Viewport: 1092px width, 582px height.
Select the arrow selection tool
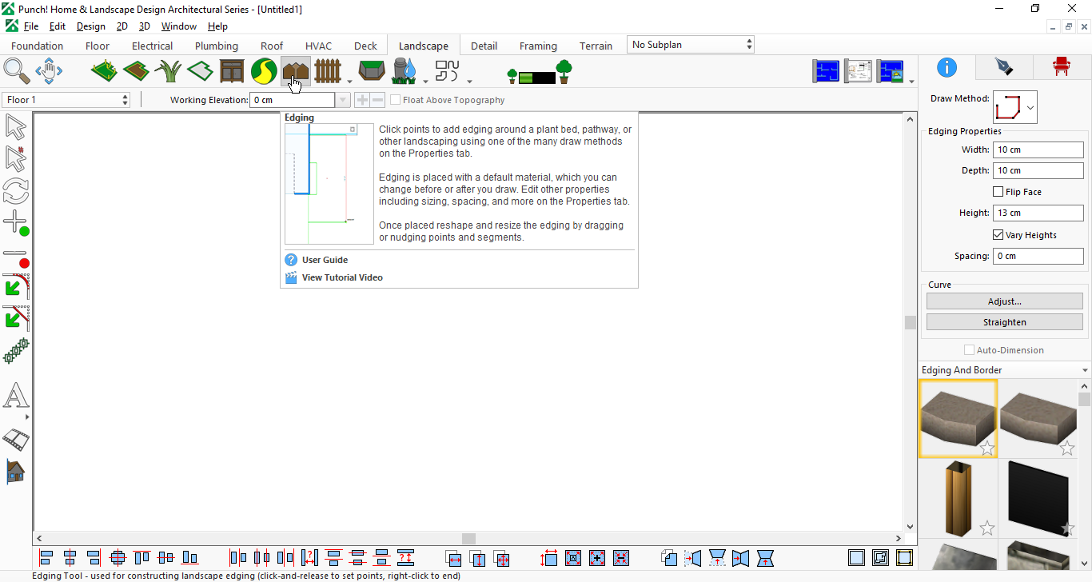[16, 127]
